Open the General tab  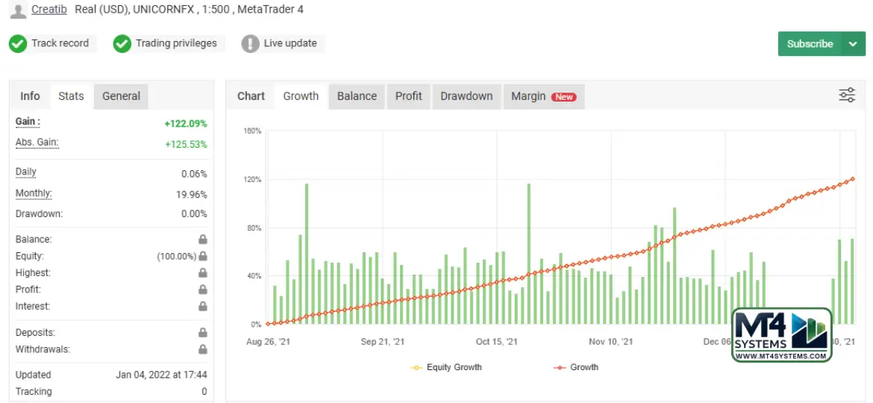pos(121,96)
